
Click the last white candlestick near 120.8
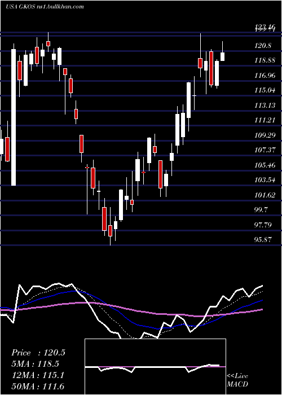pos(223,56)
